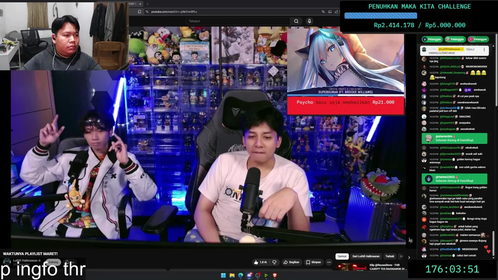Image resolution: width=498 pixels, height=280 pixels.
Task: Start voice search with microphone icon
Action: [309, 21]
